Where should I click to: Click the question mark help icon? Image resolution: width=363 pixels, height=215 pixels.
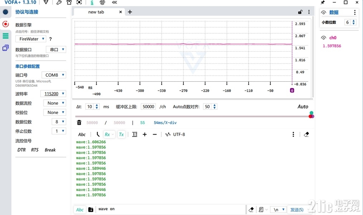coord(50,39)
